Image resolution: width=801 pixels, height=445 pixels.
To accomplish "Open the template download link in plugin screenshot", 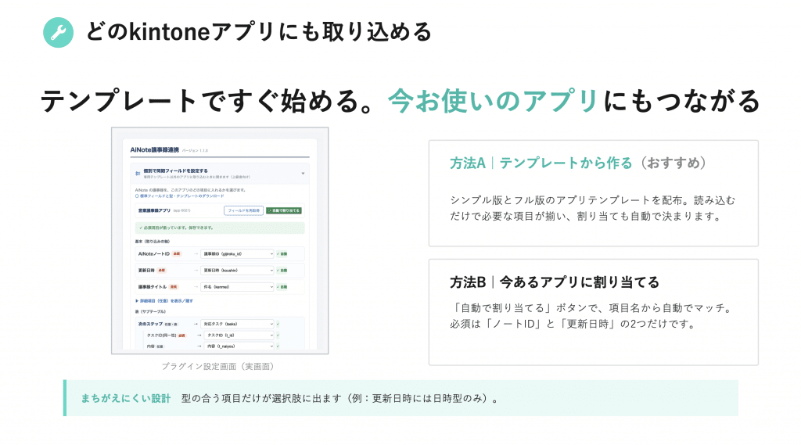I will pos(180,196).
